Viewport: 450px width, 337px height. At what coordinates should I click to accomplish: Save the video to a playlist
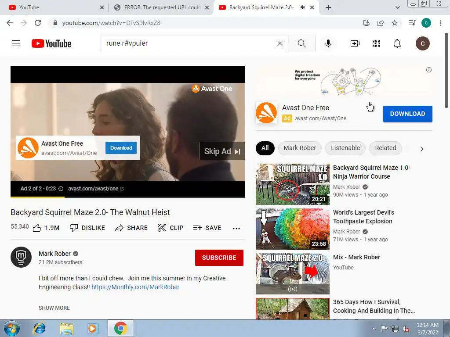[207, 228]
